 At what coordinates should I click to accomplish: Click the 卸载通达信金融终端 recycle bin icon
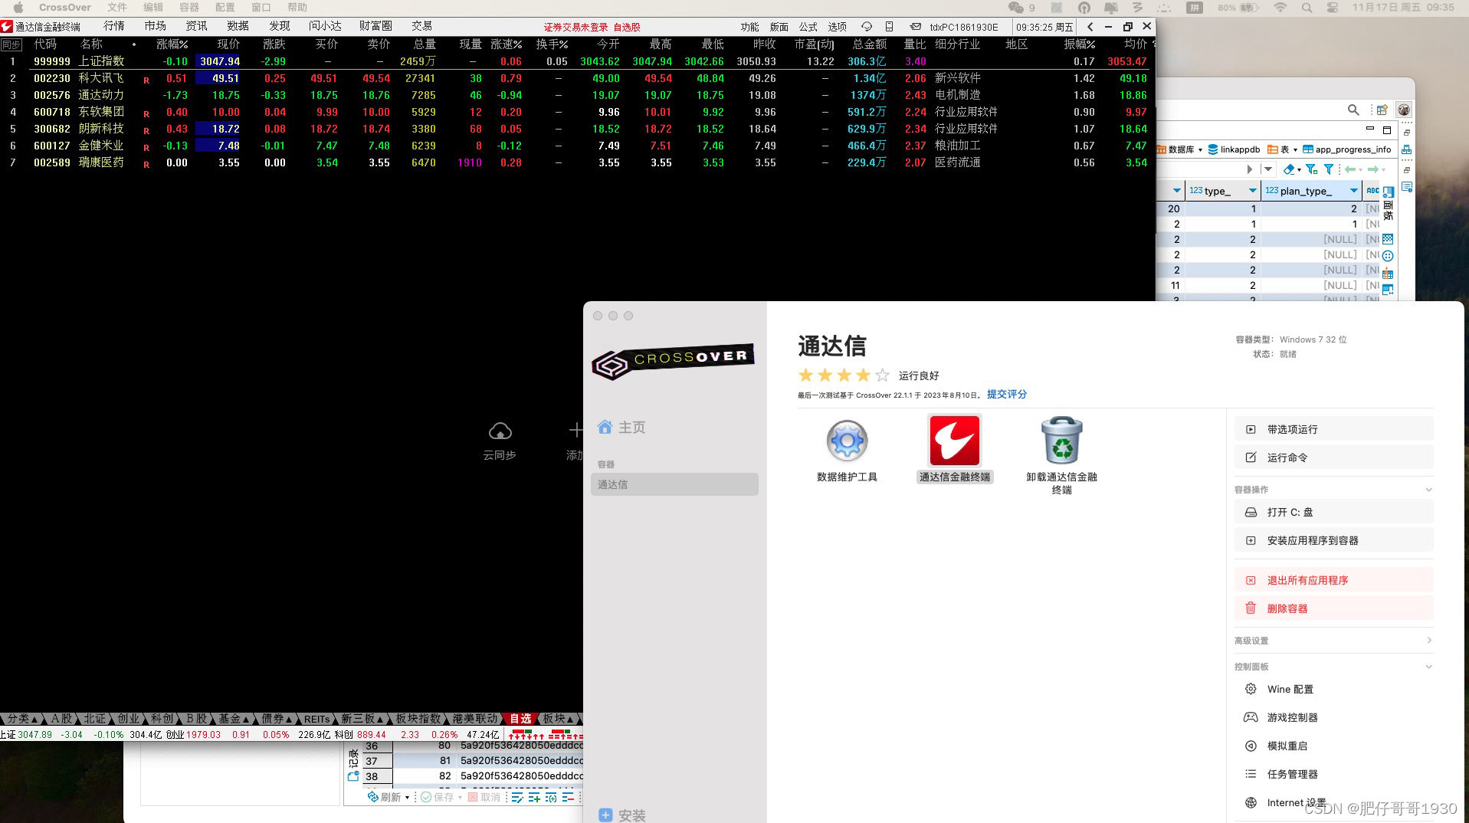click(x=1062, y=441)
